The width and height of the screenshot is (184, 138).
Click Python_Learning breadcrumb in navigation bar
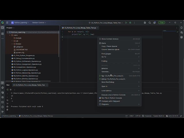(9, 116)
